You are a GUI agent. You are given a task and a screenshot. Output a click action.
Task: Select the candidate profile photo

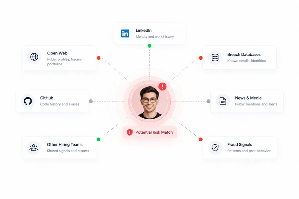click(149, 101)
